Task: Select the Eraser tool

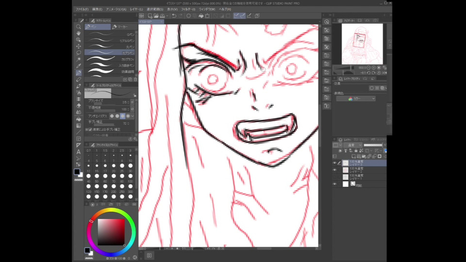Action: (79, 105)
